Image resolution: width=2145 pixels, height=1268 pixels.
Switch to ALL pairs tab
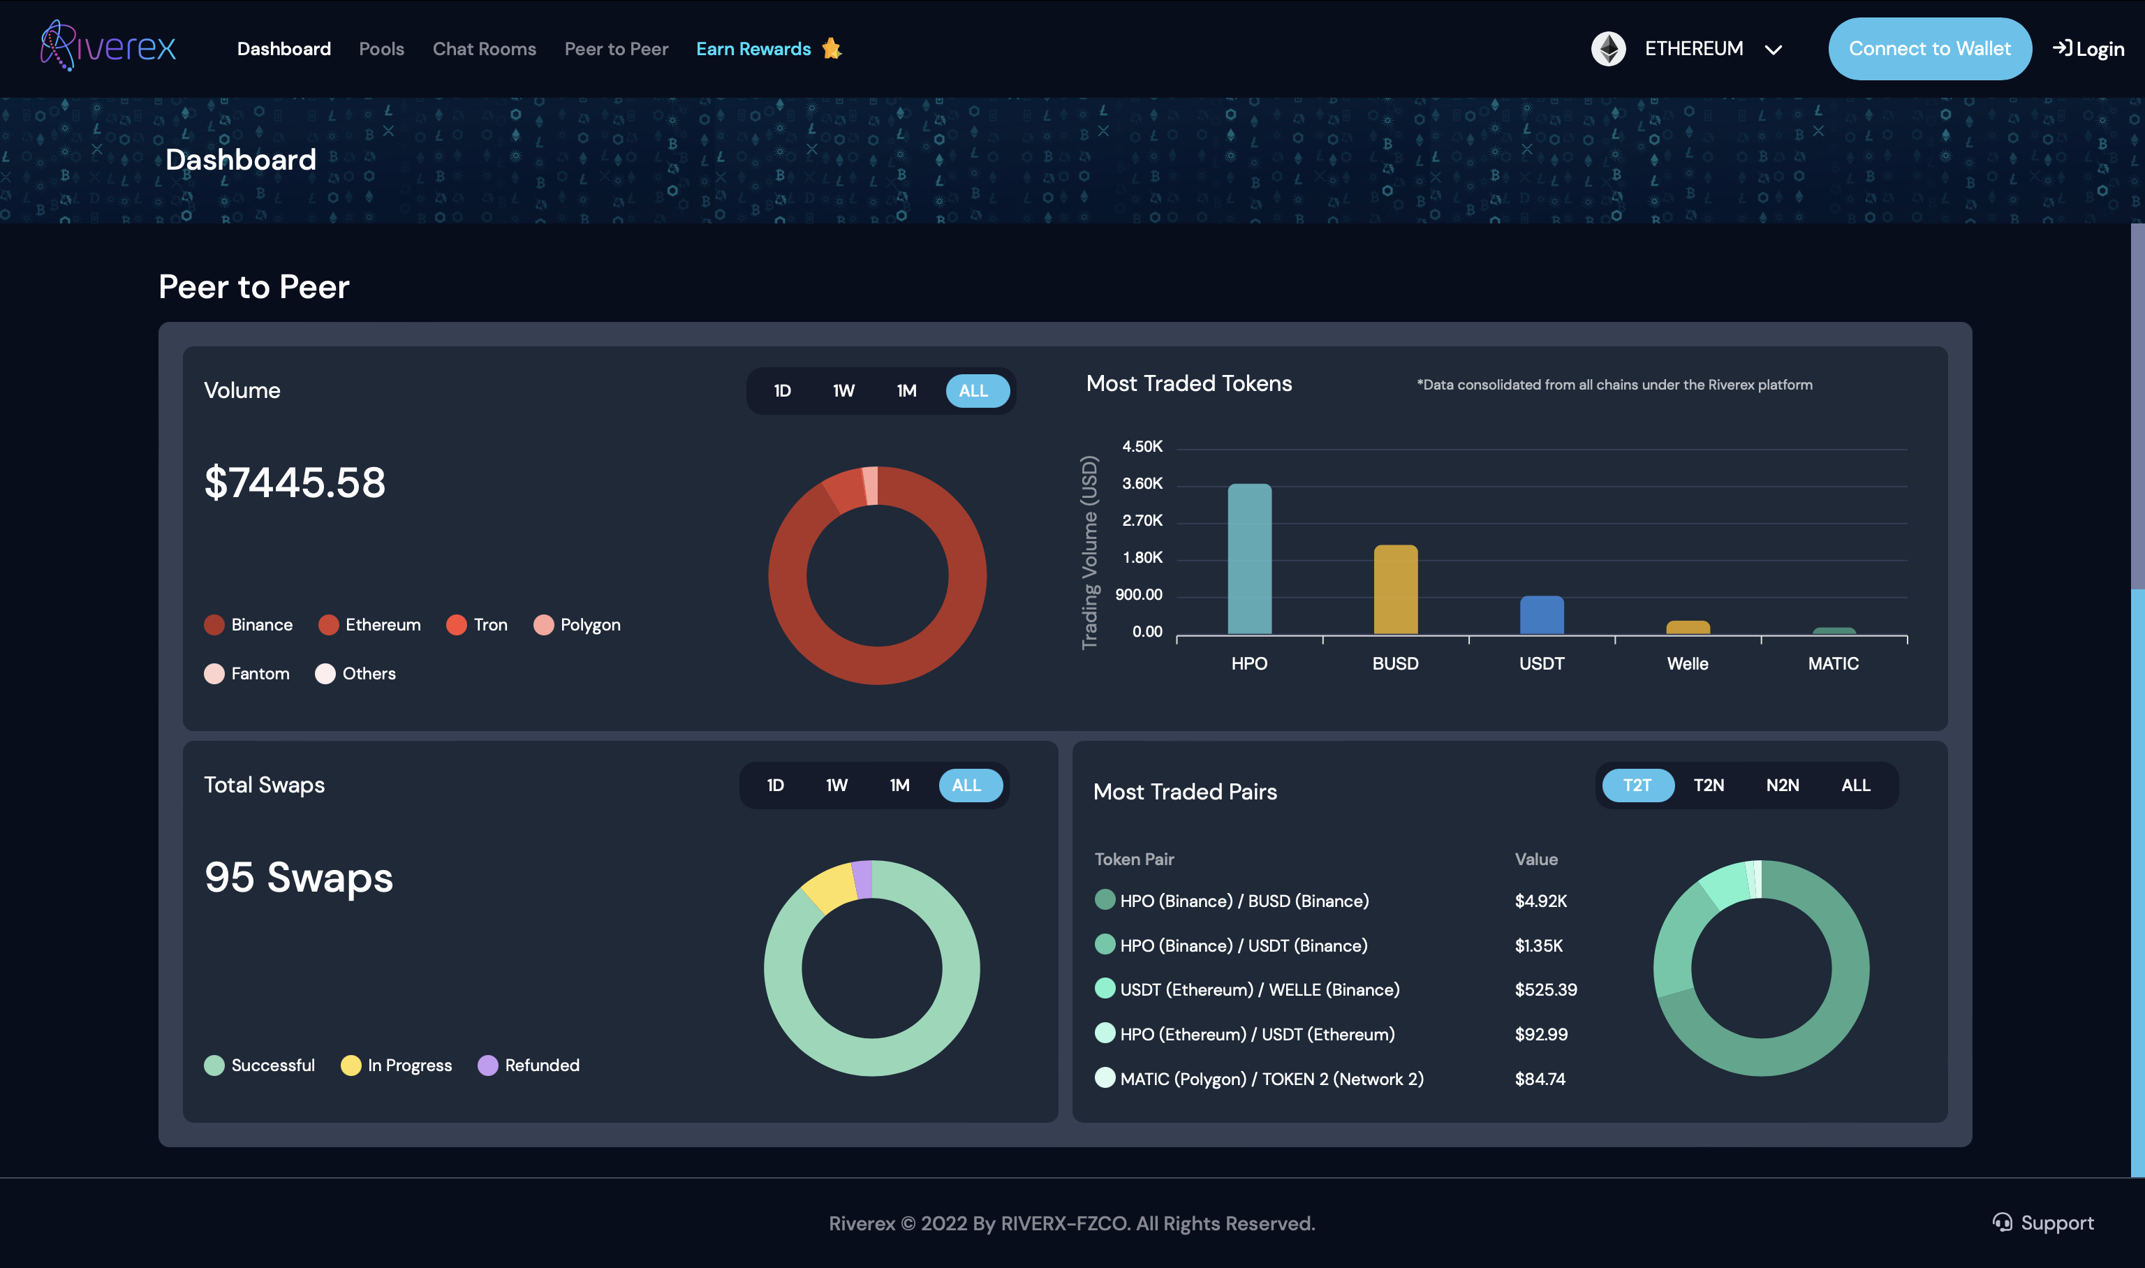(x=1855, y=786)
